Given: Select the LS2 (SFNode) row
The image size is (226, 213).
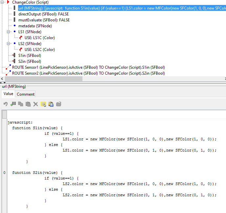Looking at the screenshot, I should [30, 43].
